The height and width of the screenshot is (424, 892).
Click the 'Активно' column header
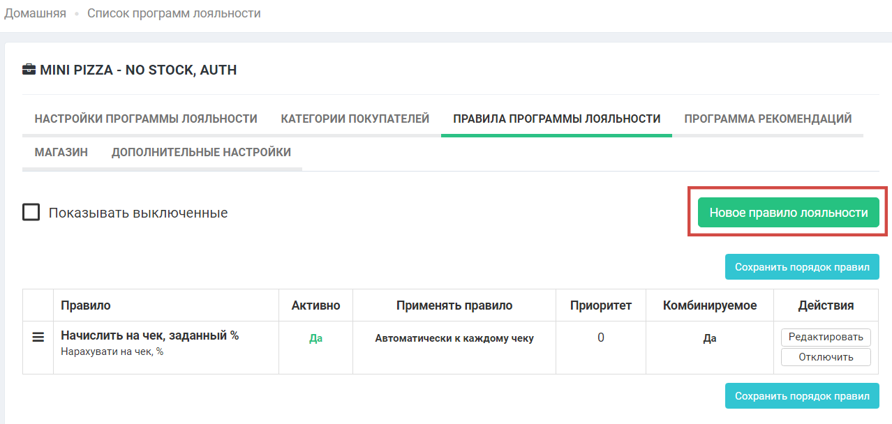coord(315,305)
